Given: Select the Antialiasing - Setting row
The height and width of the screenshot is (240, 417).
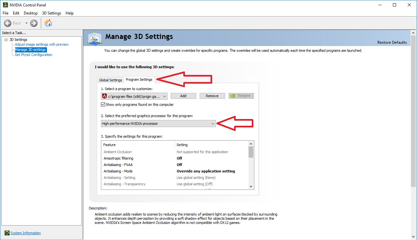Looking at the screenshot, I should [x=175, y=178].
